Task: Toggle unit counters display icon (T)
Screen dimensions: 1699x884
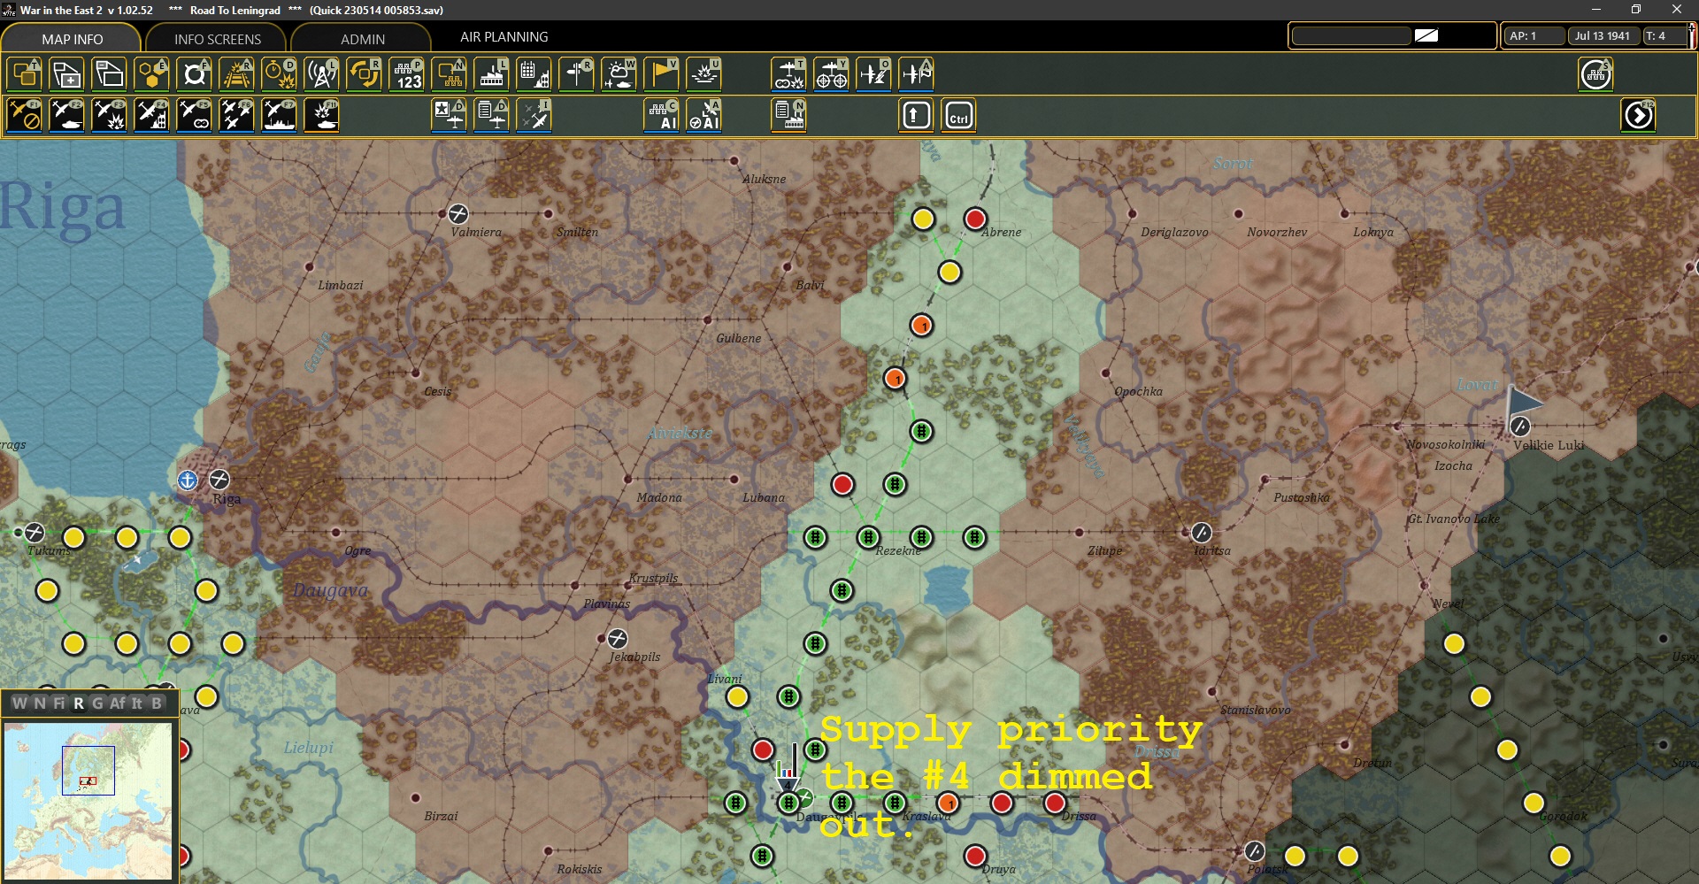Action: click(x=24, y=74)
